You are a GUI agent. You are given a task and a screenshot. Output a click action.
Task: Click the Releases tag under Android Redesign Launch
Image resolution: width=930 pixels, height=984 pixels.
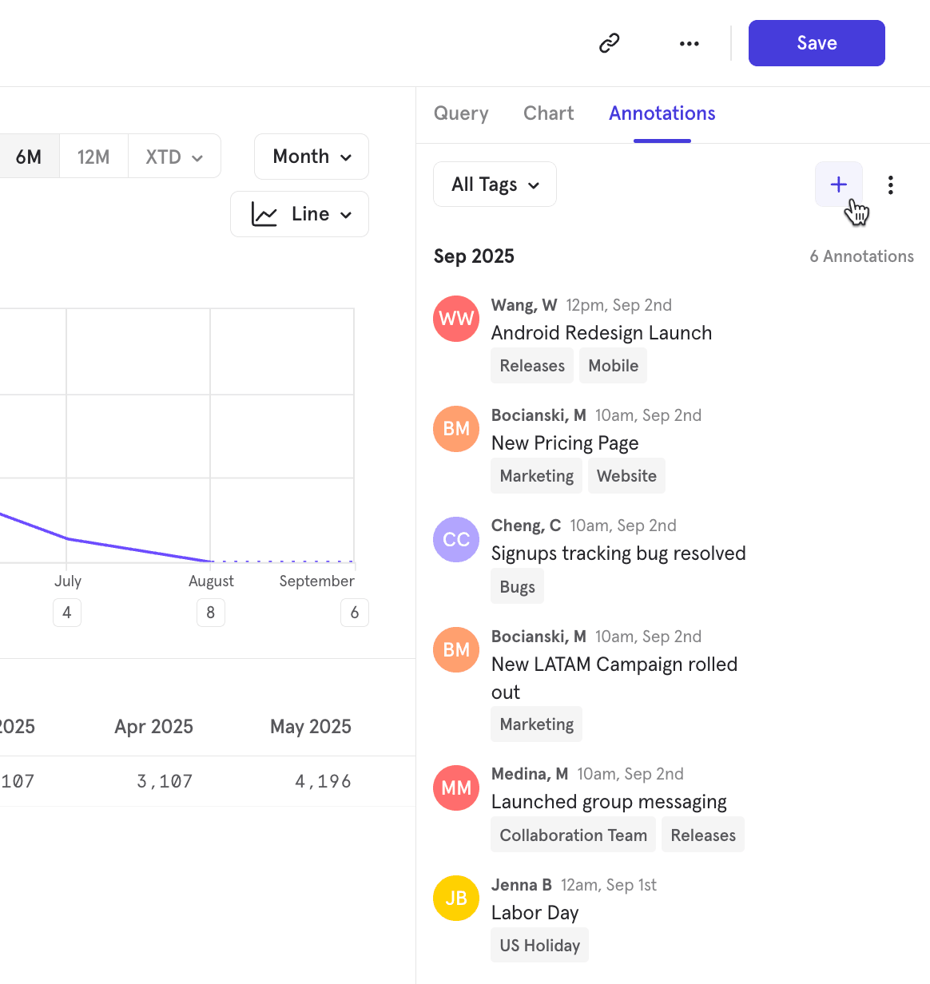532,366
